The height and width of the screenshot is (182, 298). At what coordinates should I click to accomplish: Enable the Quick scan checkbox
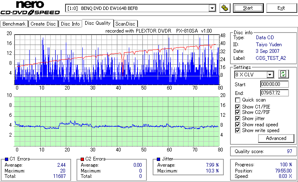click(237, 100)
